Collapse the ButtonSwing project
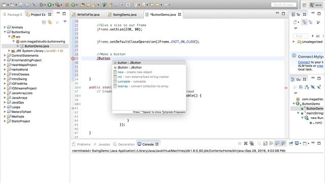This screenshot has width=325, height=183. tap(5, 32)
